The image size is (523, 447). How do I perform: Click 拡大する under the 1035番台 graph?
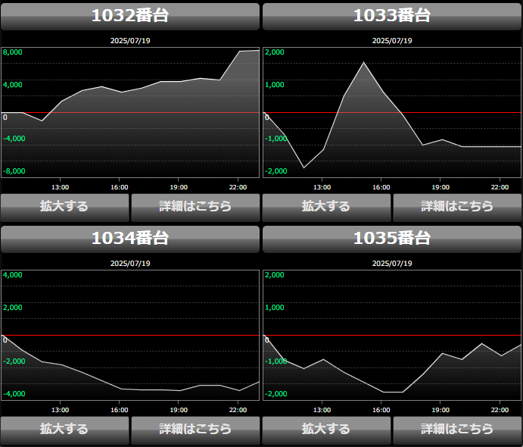tap(326, 430)
